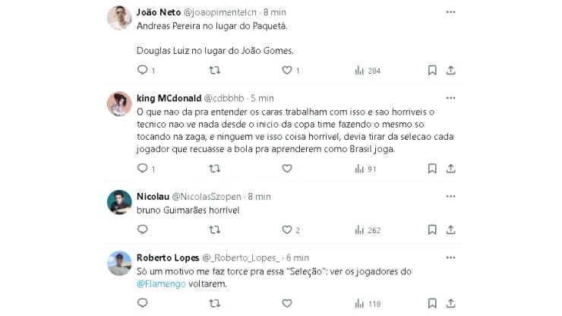Like king MCdonald's tweet

(287, 169)
